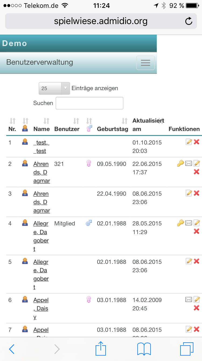Click the edit pencil icon in row 7

point(189,329)
